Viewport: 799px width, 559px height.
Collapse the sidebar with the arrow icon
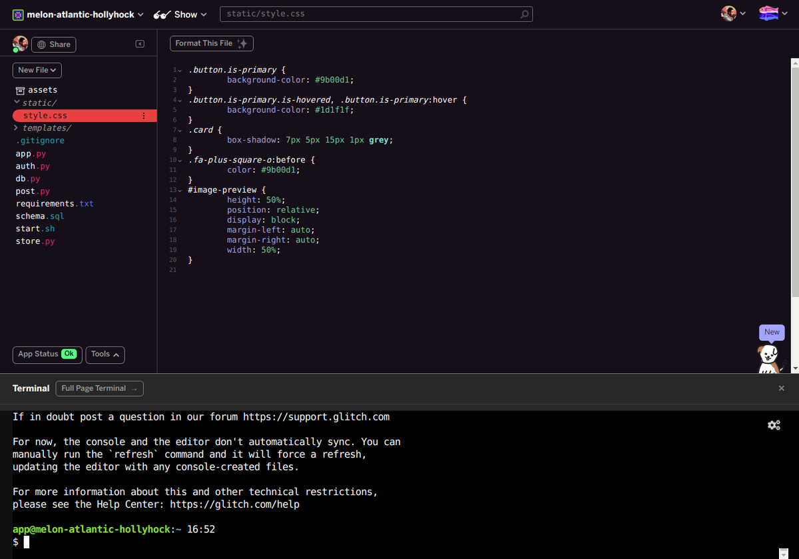click(140, 43)
